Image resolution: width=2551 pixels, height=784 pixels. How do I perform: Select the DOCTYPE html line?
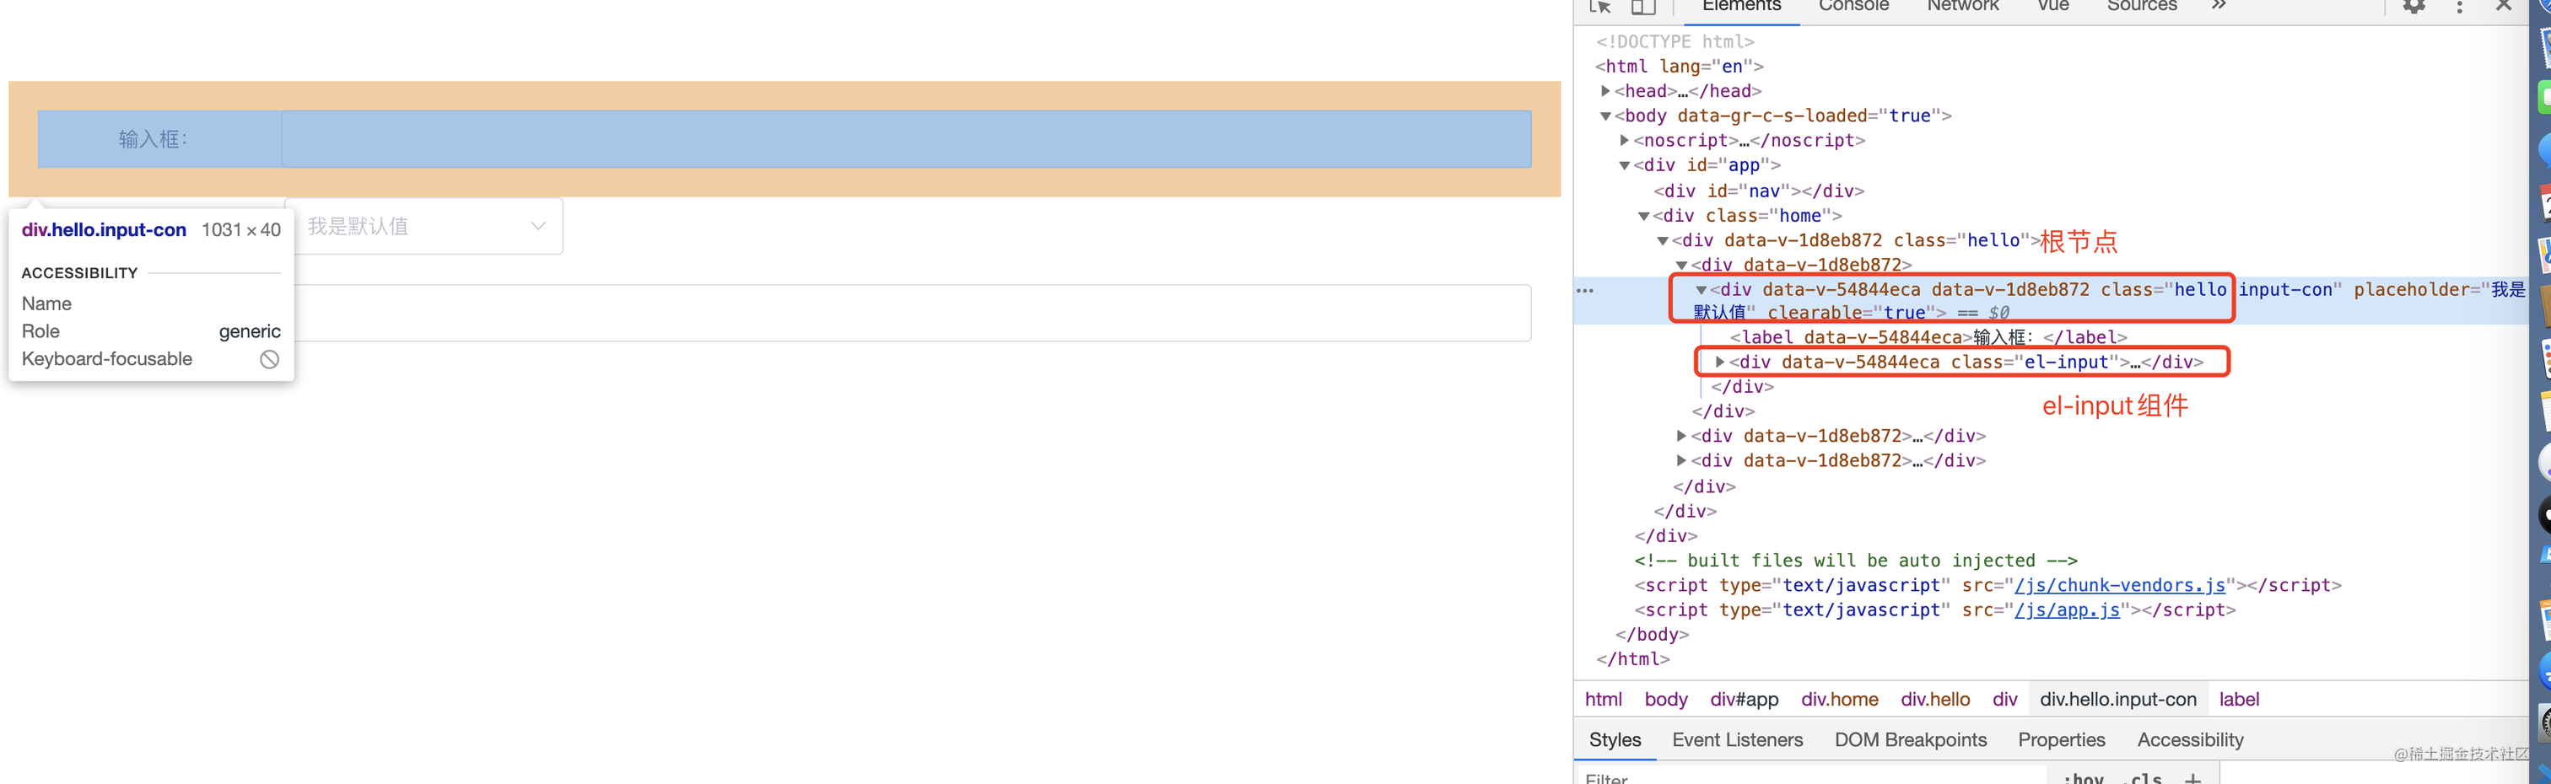point(1675,41)
